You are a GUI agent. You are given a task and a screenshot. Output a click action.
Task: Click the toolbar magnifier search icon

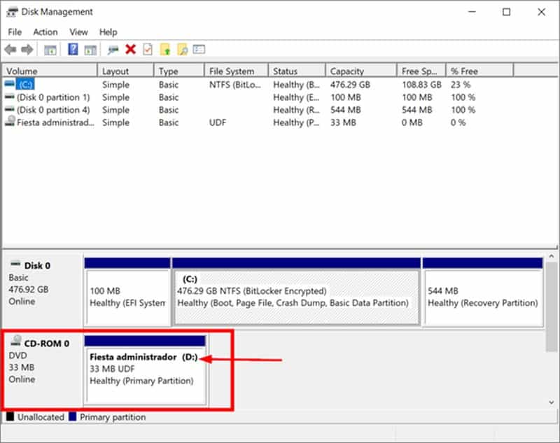pyautogui.click(x=182, y=50)
